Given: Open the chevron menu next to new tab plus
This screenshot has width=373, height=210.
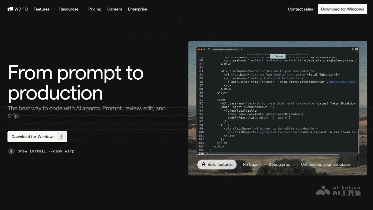Looking at the screenshot, I should click(245, 49).
